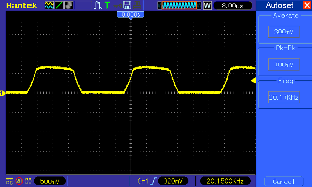
Task: Click the 0.000s horizontal trigger position marker
Action: pyautogui.click(x=131, y=15)
